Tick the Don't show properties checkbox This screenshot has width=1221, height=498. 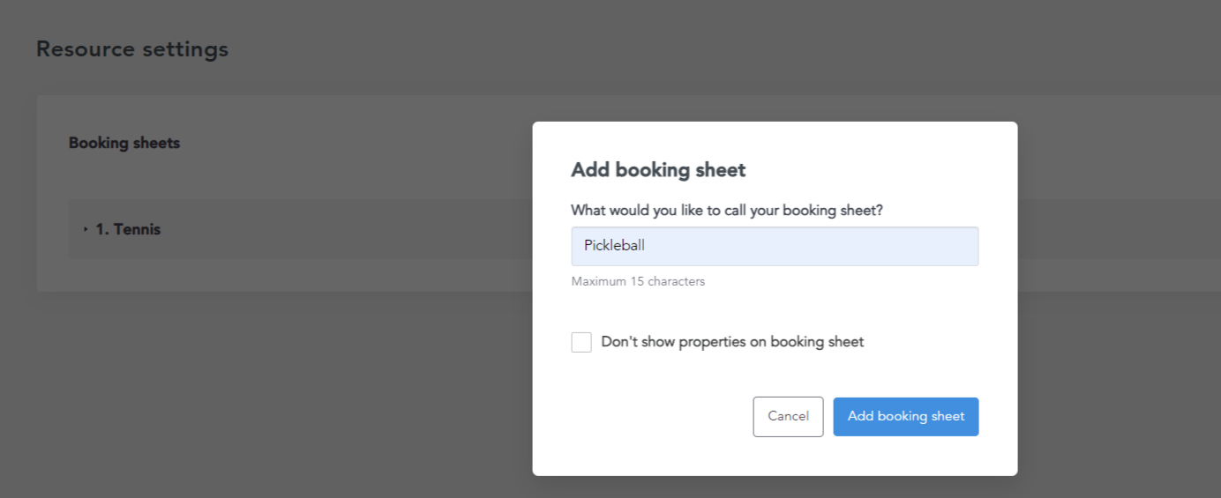click(x=581, y=342)
